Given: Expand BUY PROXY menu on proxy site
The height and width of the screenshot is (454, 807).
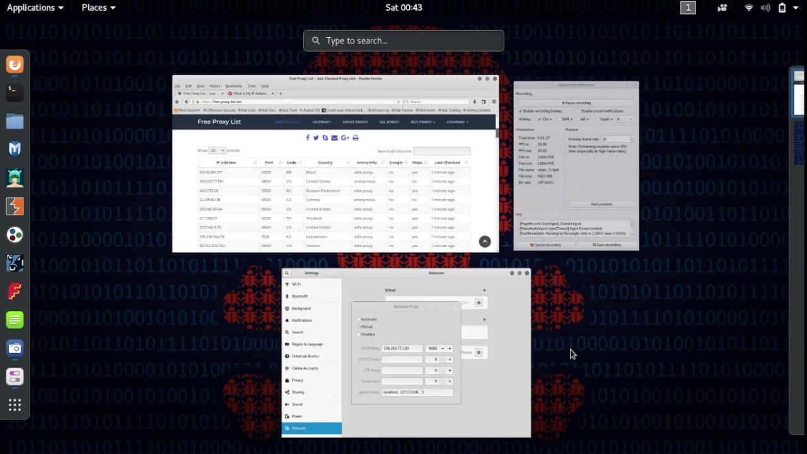Looking at the screenshot, I should [x=422, y=122].
